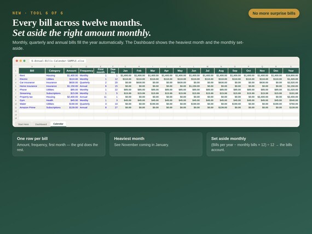Click the Streaming bill cell
Image resolution: width=312 pixels, height=234 pixels.
pos(32,93)
